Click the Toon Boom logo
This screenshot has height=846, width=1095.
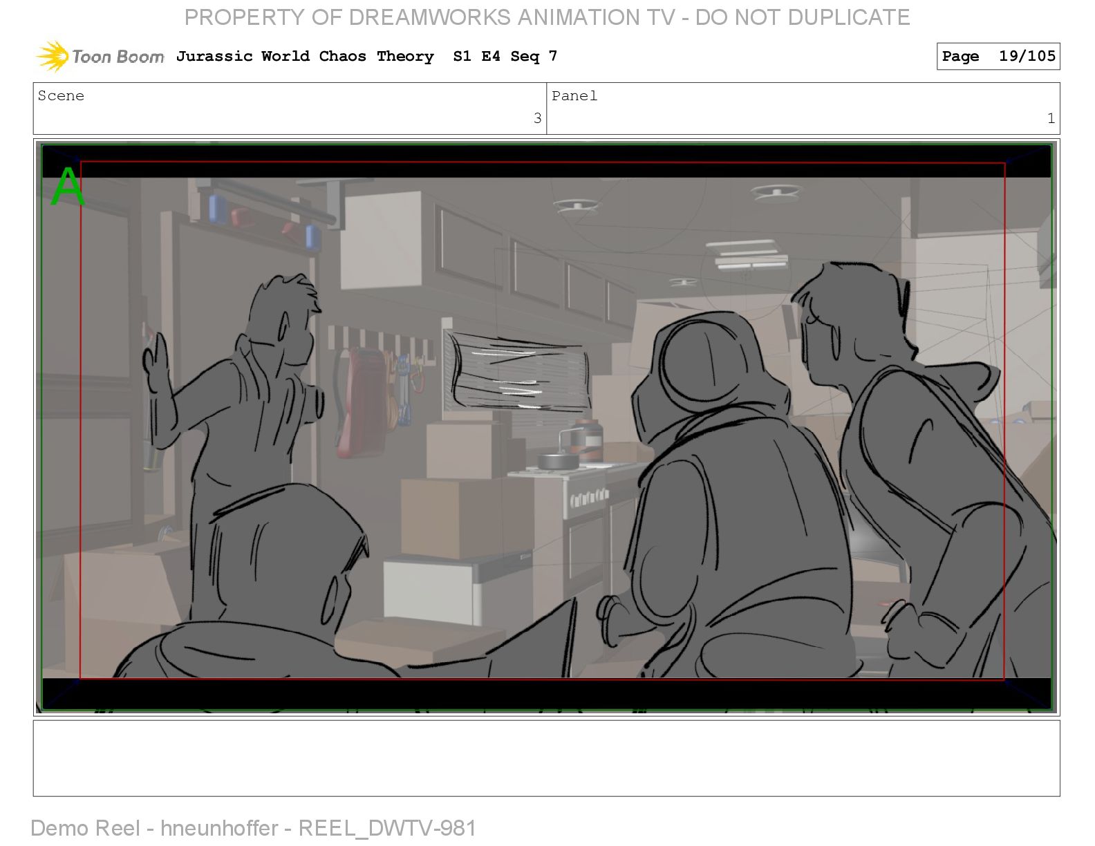[x=100, y=56]
